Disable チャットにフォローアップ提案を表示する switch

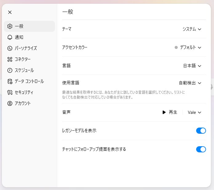201,149
